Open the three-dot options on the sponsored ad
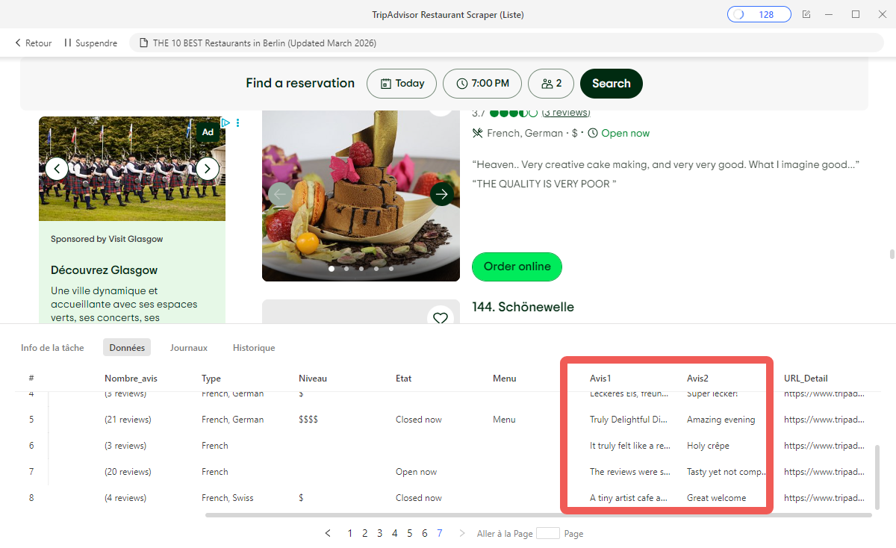The height and width of the screenshot is (548, 896). pyautogui.click(x=237, y=122)
